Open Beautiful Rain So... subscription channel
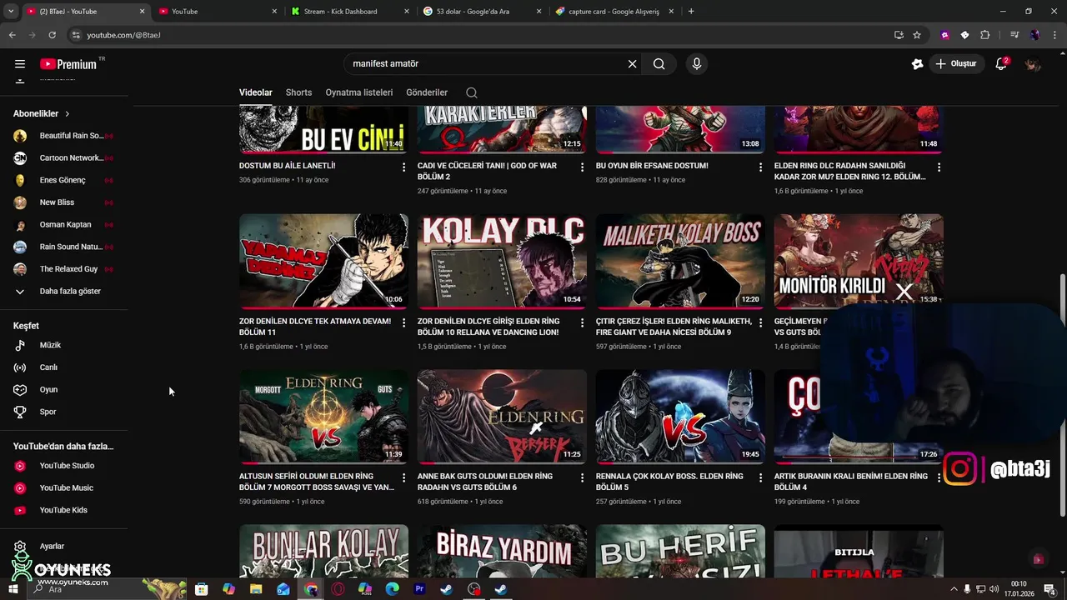Screen dimensions: 1067x600 [64, 136]
